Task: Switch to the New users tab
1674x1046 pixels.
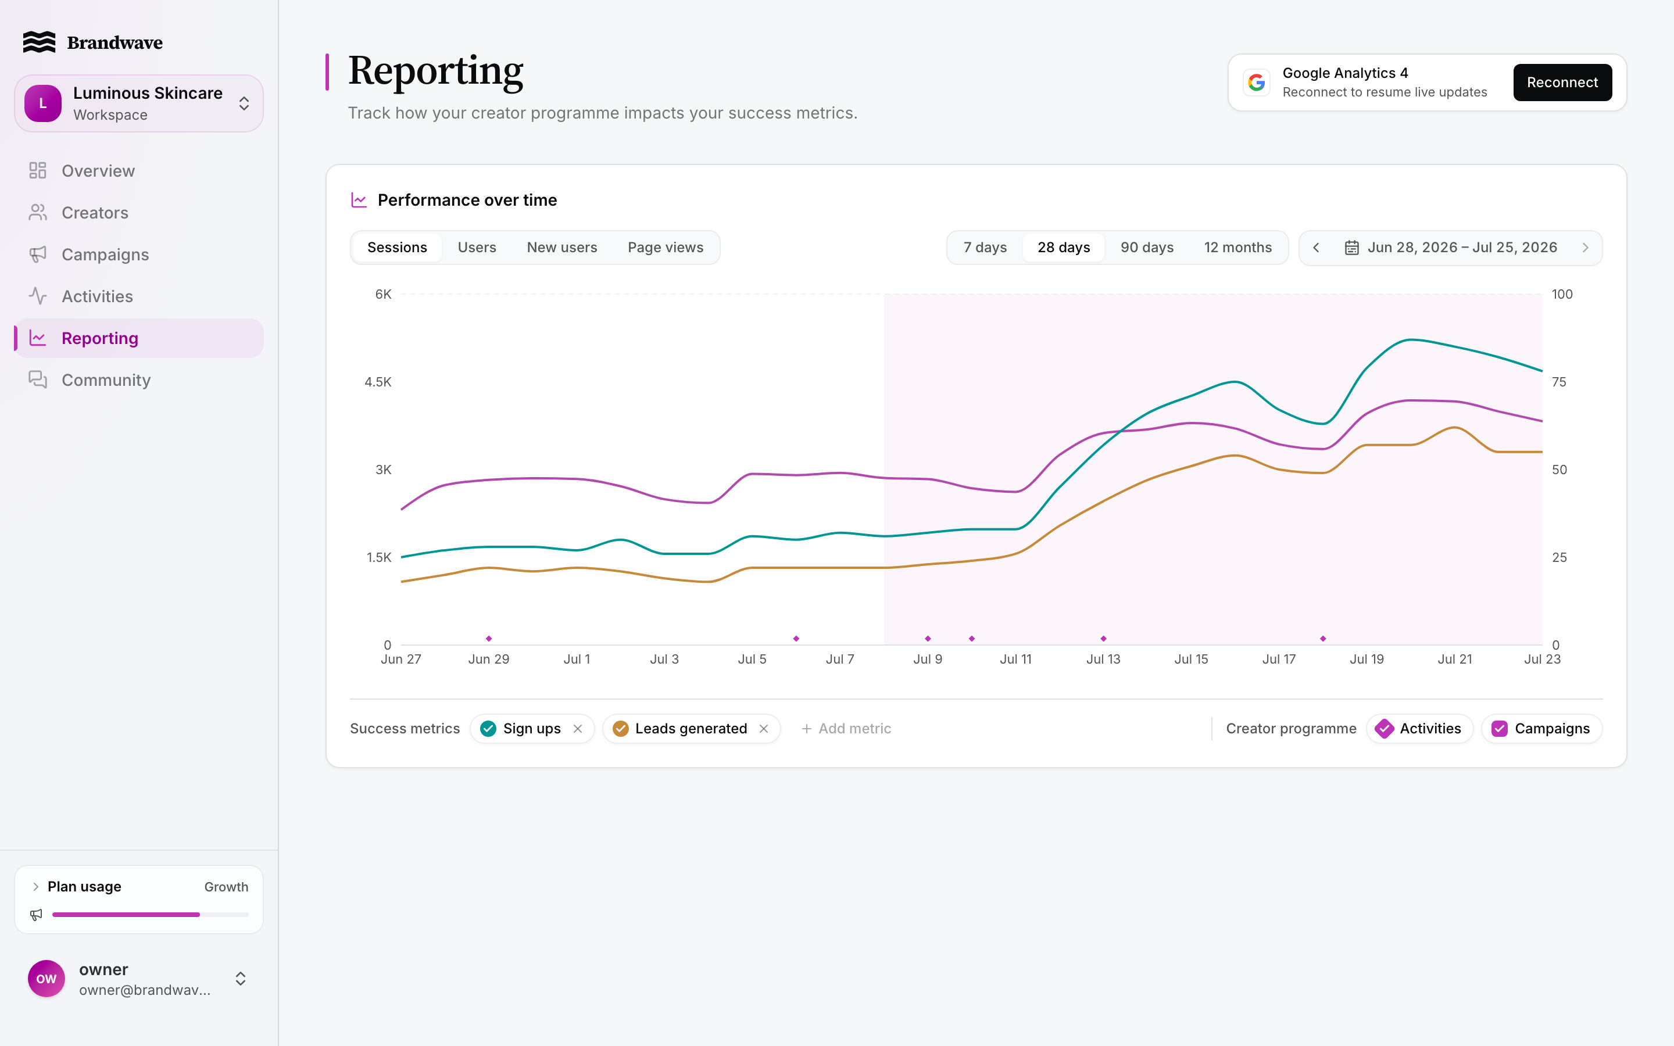Action: coord(561,248)
